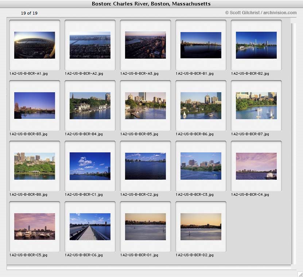
Task: Click the filename 1A2-US-B-BCR-B4.jpg
Action: 84,134
